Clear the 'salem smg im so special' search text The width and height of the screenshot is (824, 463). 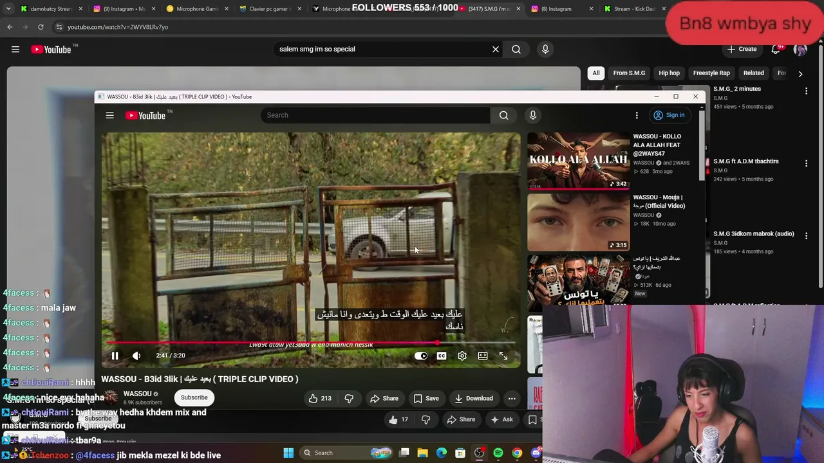click(496, 49)
